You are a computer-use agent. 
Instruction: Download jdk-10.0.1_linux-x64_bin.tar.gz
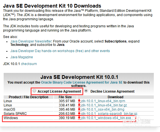click(104, 105)
